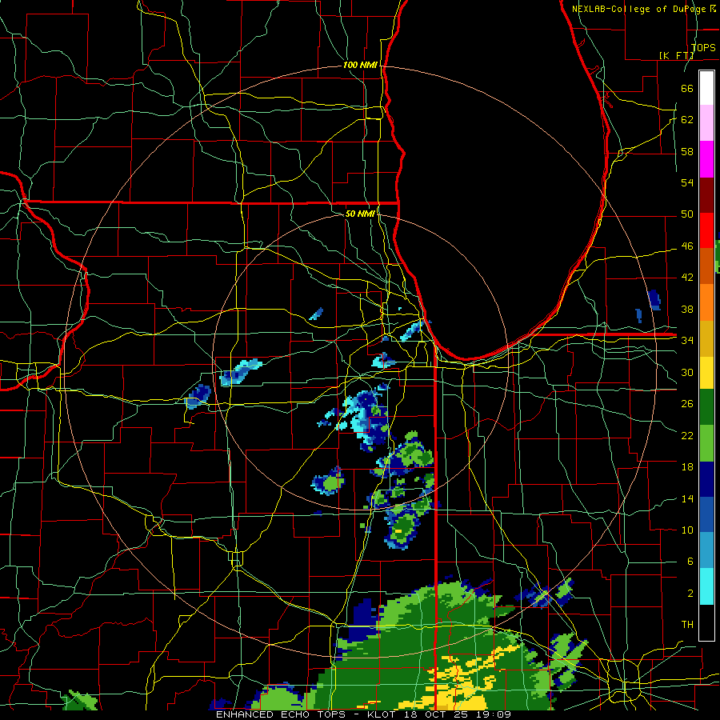Click the 100 NMI range ring label

pos(361,66)
